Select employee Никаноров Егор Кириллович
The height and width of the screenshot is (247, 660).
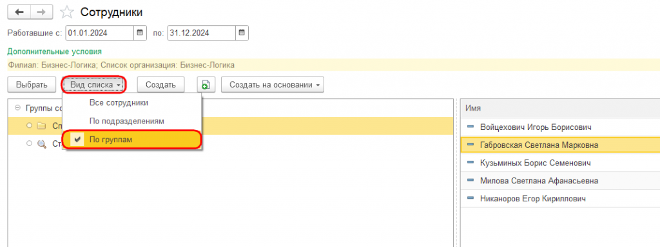(560, 198)
